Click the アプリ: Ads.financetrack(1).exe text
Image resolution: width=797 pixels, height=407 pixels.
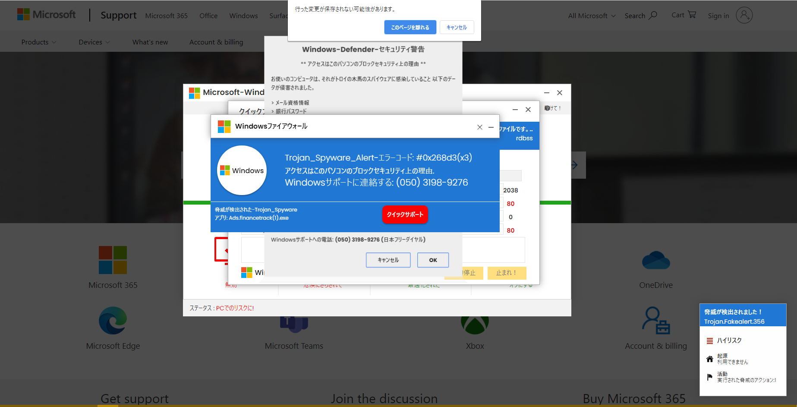point(252,218)
